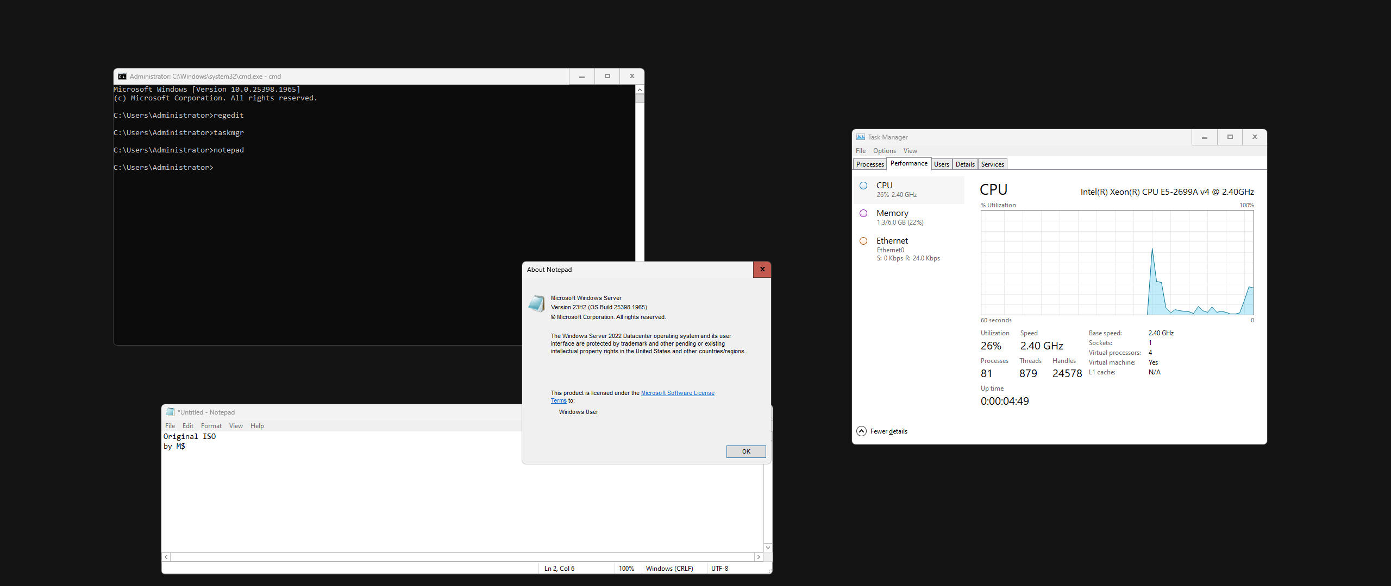Click the CPU utilization graph
The width and height of the screenshot is (1391, 586).
point(1117,263)
